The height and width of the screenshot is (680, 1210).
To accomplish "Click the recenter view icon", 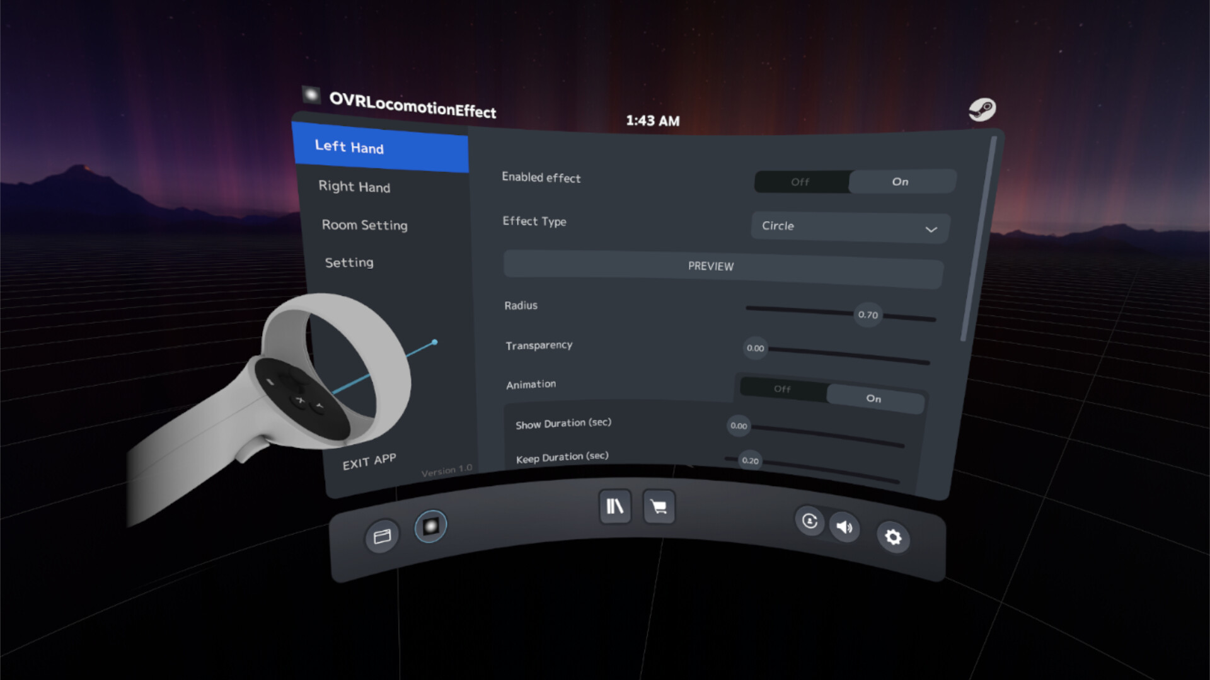I will click(x=809, y=521).
